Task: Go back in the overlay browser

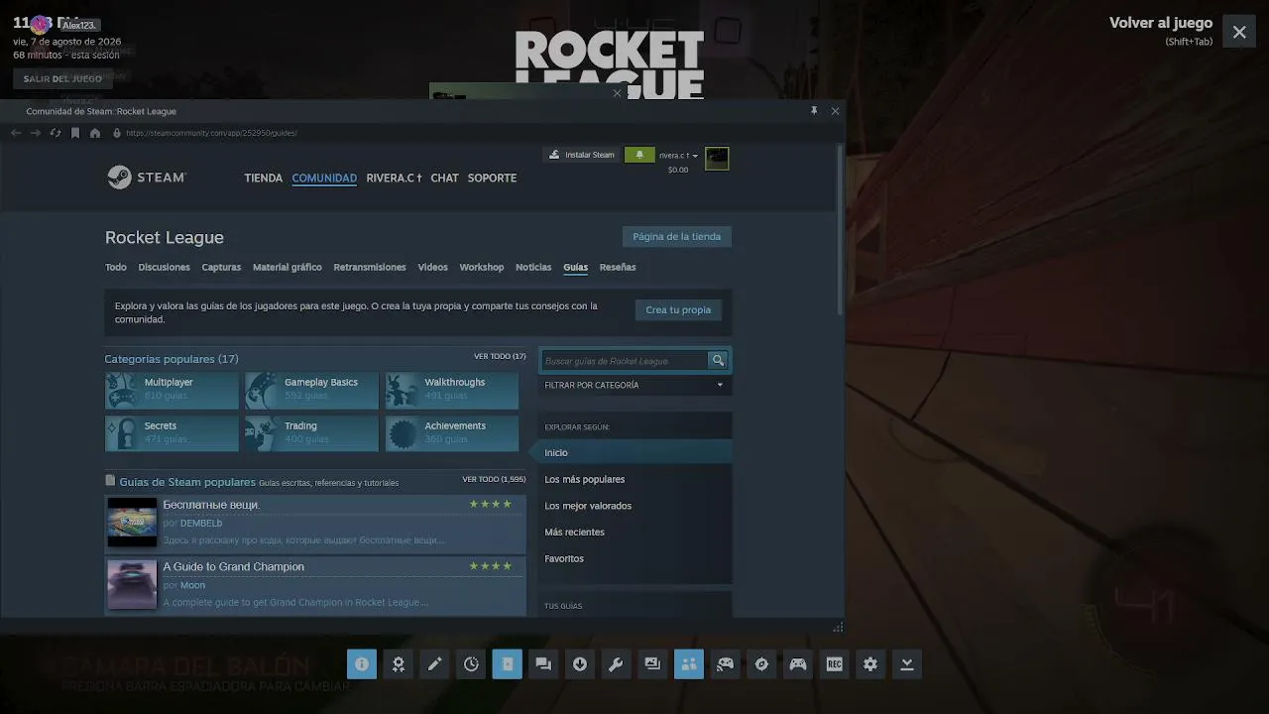Action: 16,133
